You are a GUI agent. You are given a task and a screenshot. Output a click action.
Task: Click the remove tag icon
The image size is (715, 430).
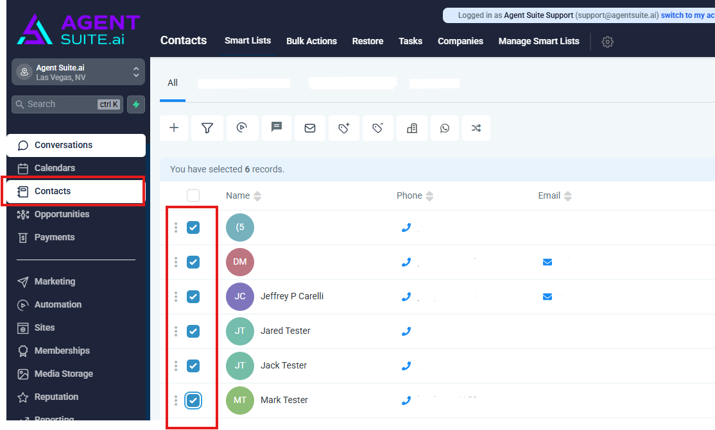(377, 128)
